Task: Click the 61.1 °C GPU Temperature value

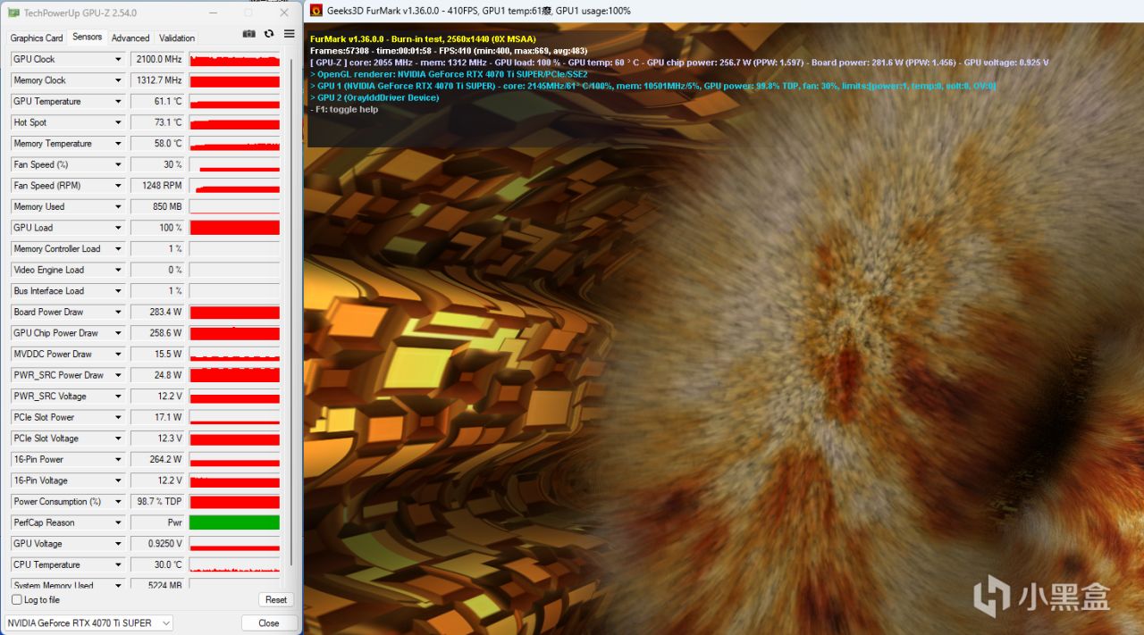Action: pos(157,102)
